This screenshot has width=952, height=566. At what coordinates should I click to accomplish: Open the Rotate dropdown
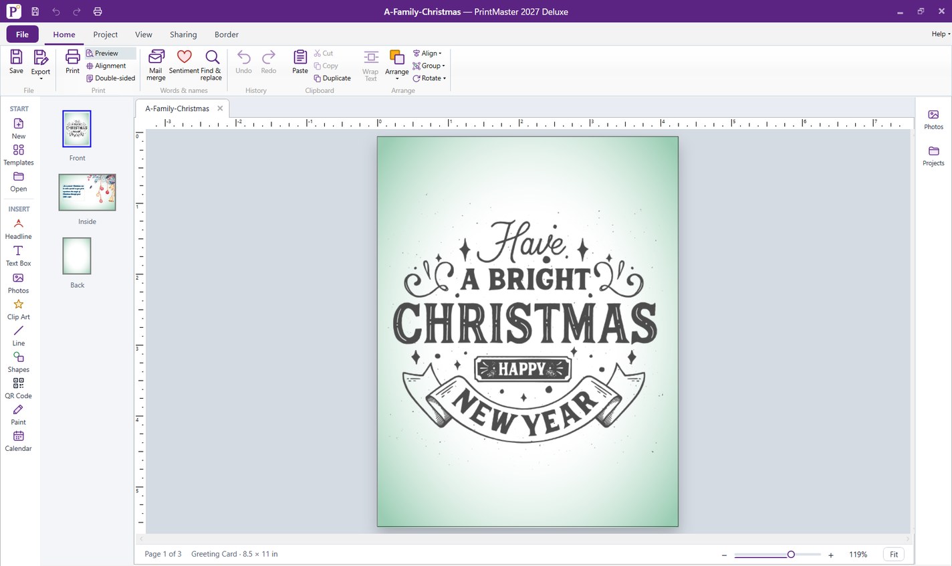tap(429, 78)
